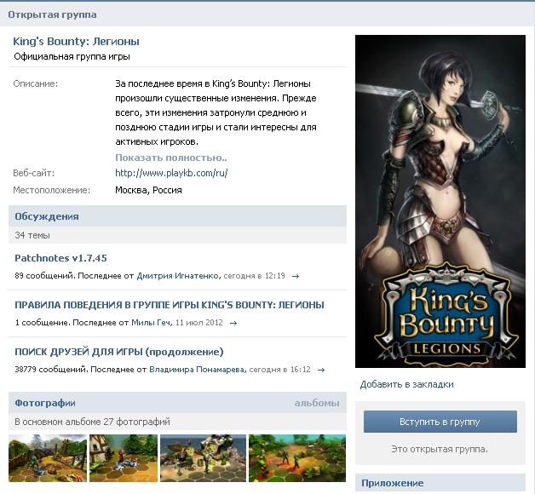Open the альбомы link
Screen dimensions: 535x494
317,403
